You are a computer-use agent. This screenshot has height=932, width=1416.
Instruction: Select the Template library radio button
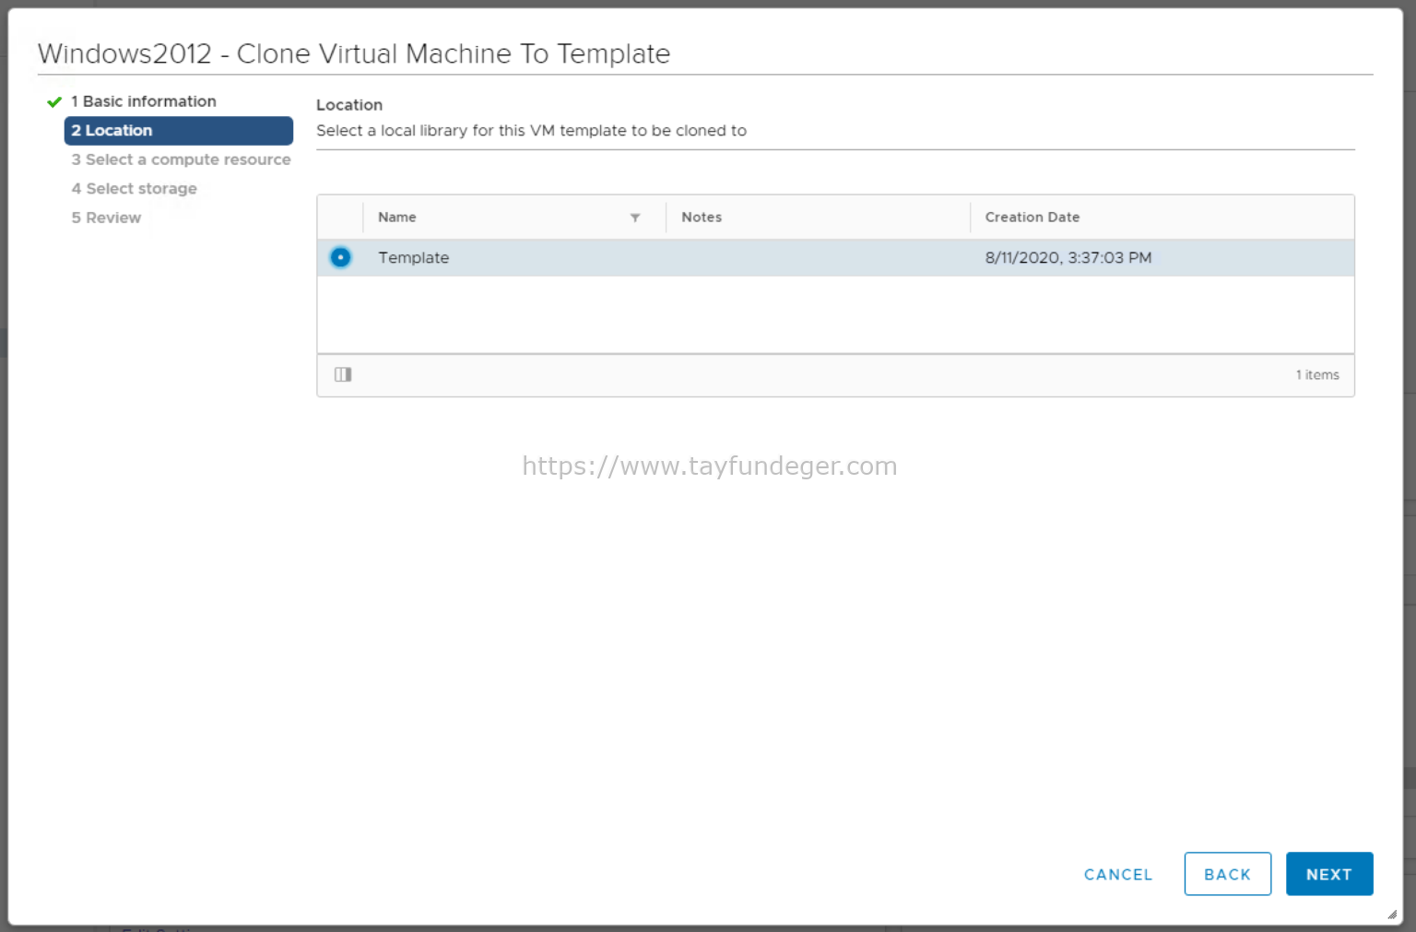[x=340, y=257]
